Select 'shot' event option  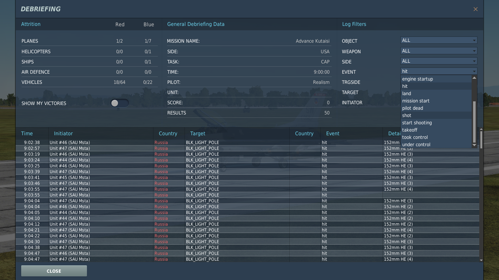436,115
